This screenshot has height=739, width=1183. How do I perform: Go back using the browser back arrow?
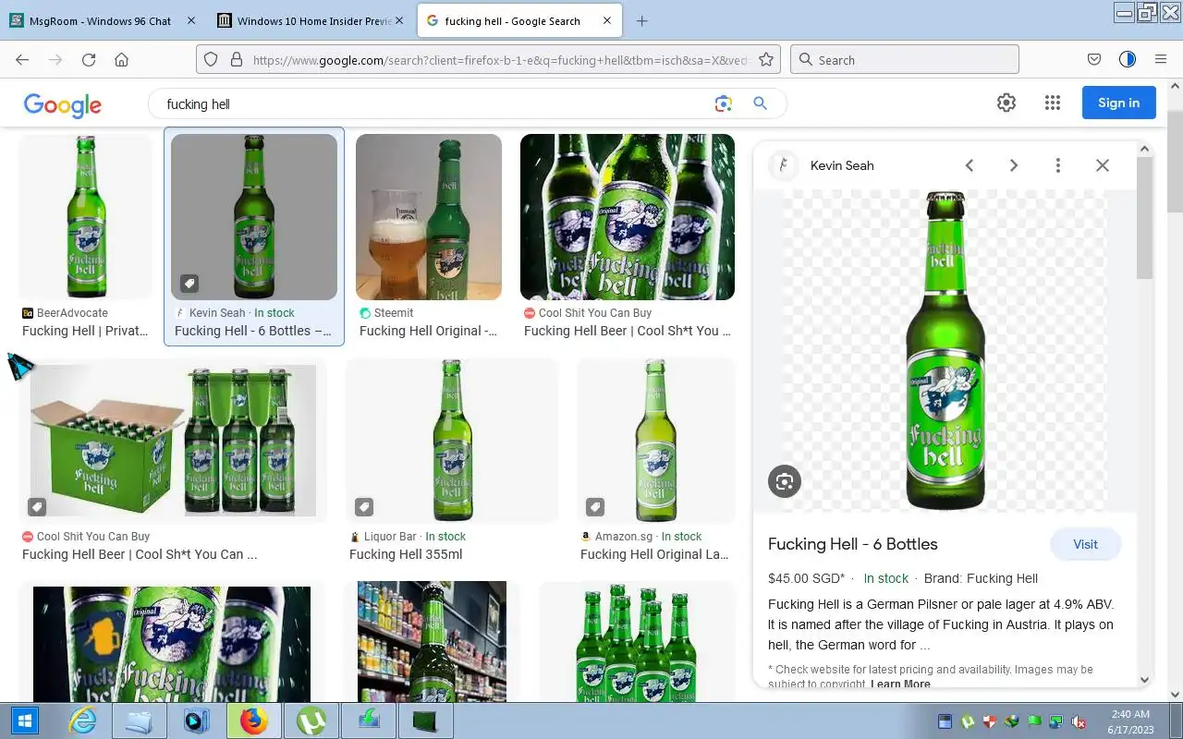[x=22, y=60]
